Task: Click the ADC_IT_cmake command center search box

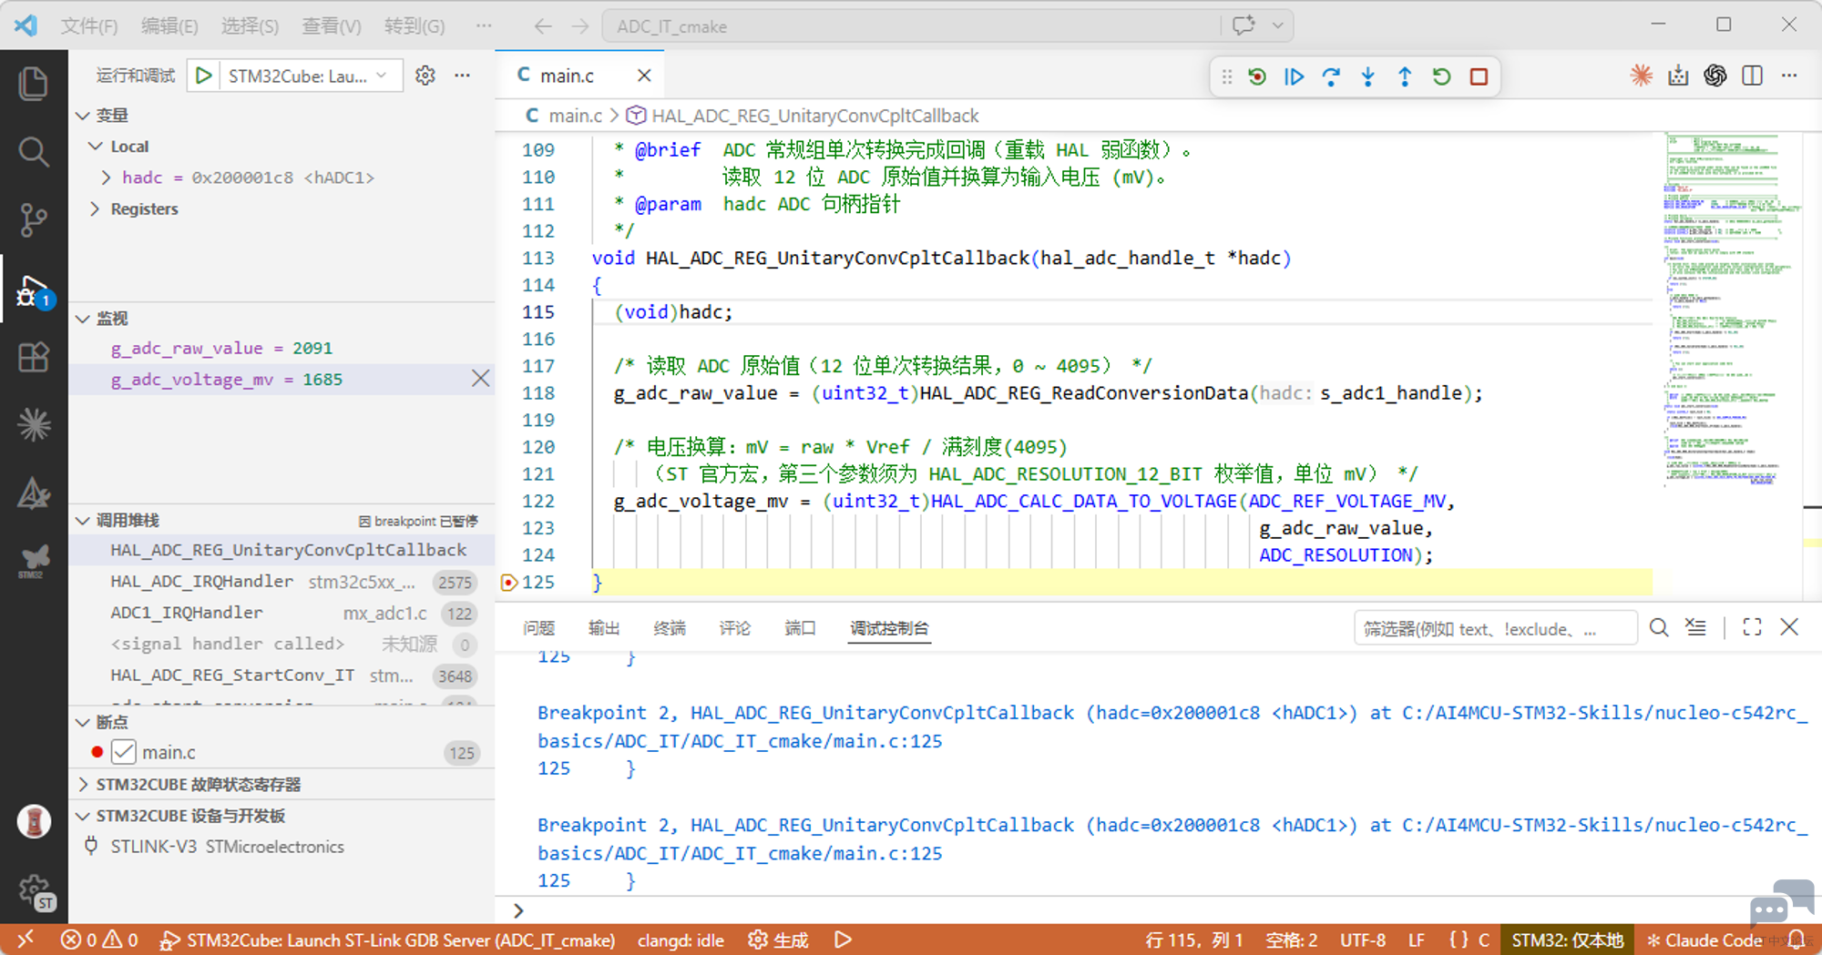Action: point(911,26)
